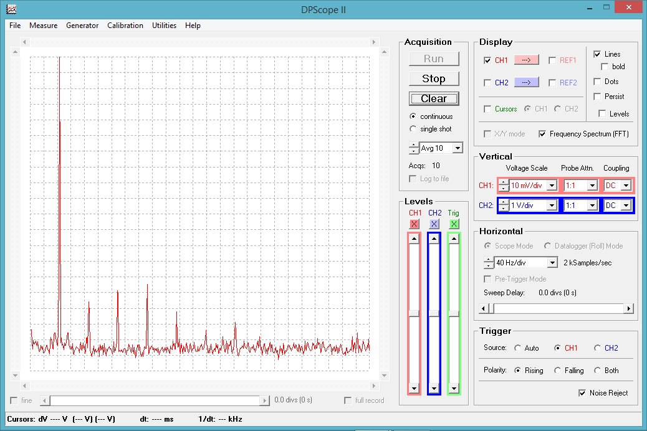
Task: Click the red CH1 arrow button
Action: point(526,60)
